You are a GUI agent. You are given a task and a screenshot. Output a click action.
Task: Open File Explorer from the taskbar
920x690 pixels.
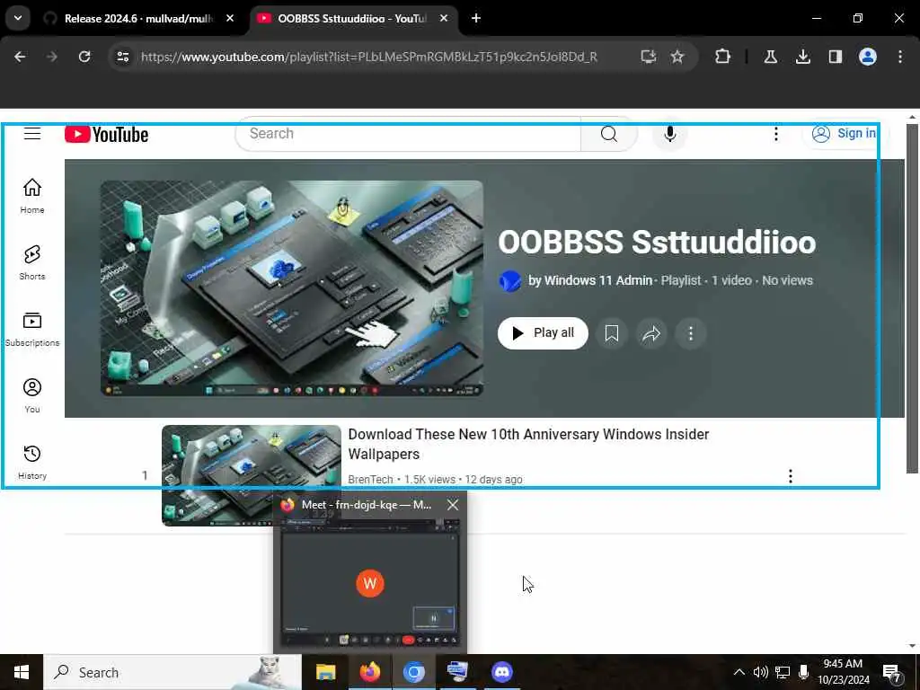click(325, 672)
